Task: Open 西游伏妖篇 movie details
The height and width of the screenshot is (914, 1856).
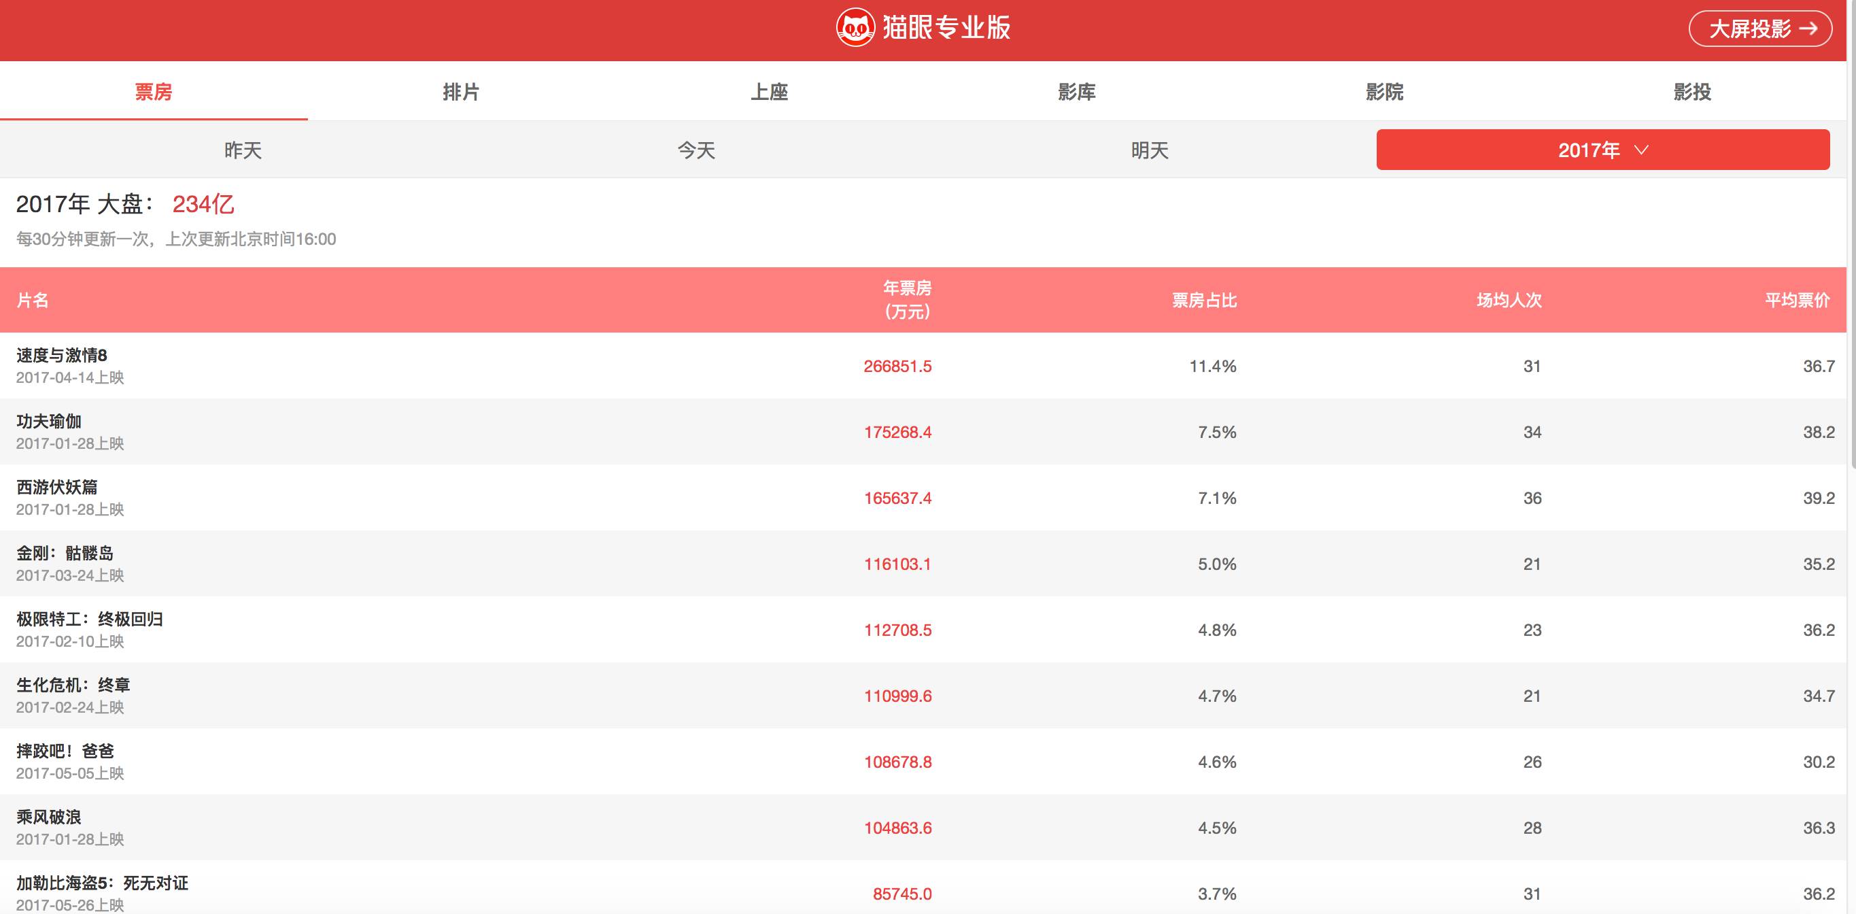Action: (x=57, y=488)
